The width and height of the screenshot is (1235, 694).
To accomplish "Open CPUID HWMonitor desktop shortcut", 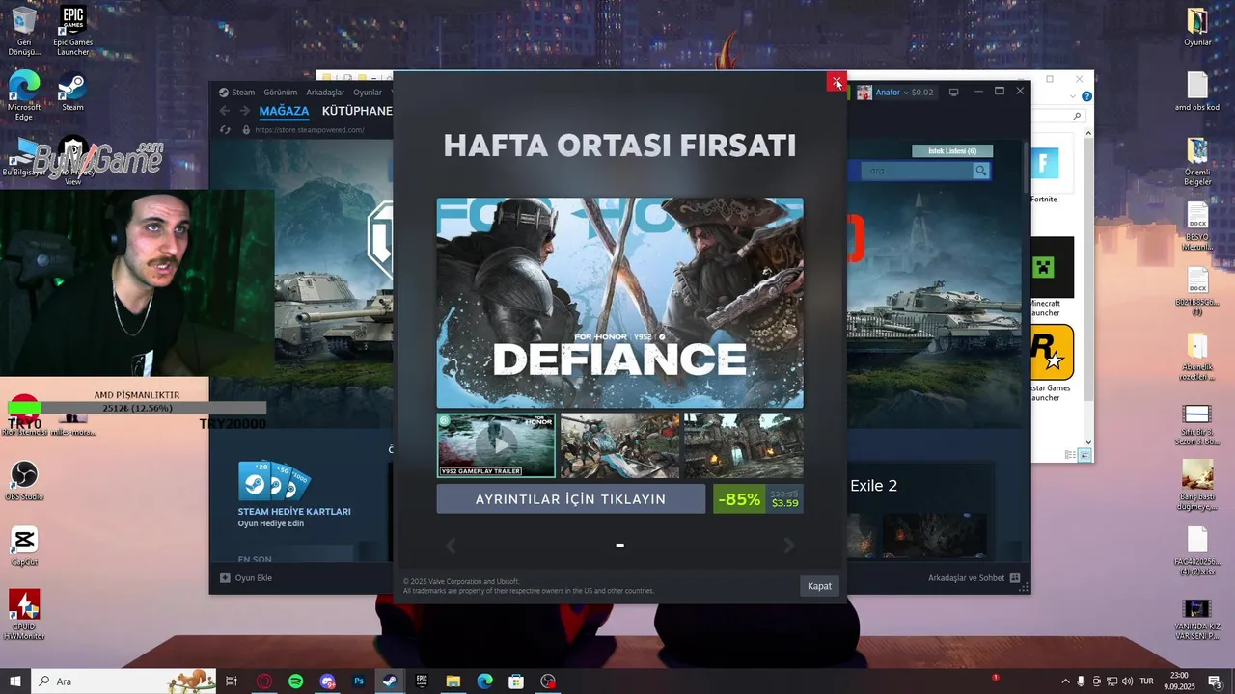I will (24, 615).
